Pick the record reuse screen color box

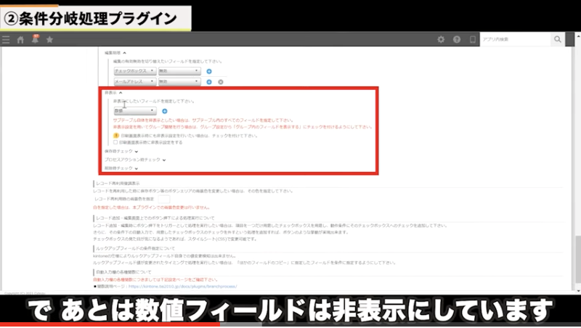(x=163, y=198)
